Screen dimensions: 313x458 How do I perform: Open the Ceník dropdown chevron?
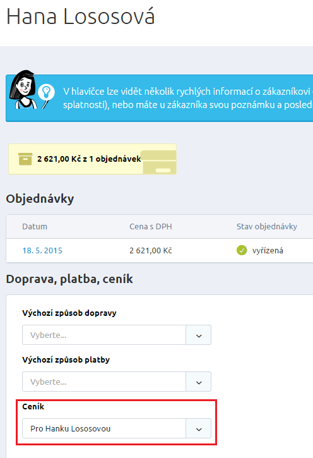pos(199,428)
